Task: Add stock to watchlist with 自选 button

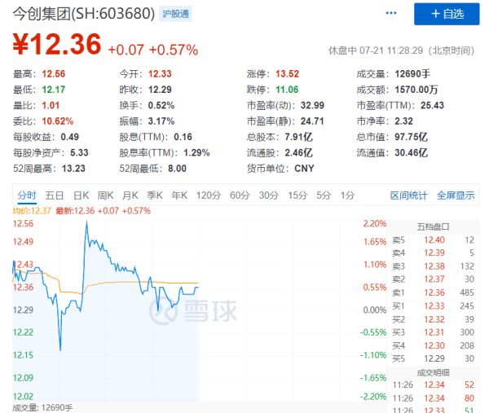Action: point(445,14)
